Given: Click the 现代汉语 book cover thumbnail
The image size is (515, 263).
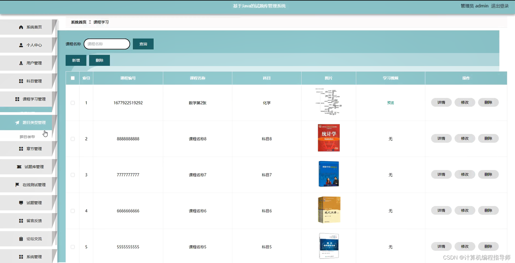Looking at the screenshot, I should (329, 210).
